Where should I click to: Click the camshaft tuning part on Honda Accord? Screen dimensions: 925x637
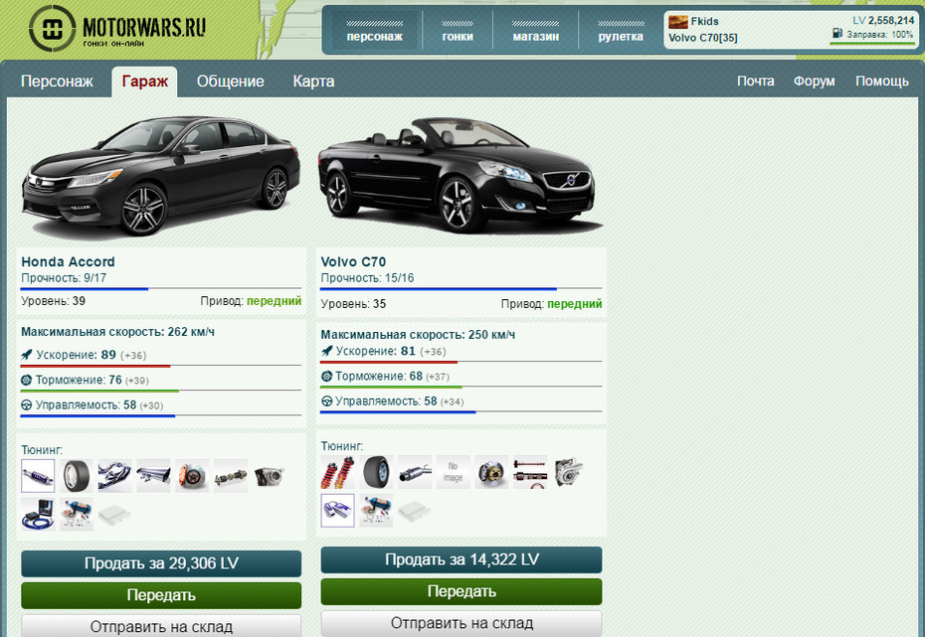(x=231, y=476)
